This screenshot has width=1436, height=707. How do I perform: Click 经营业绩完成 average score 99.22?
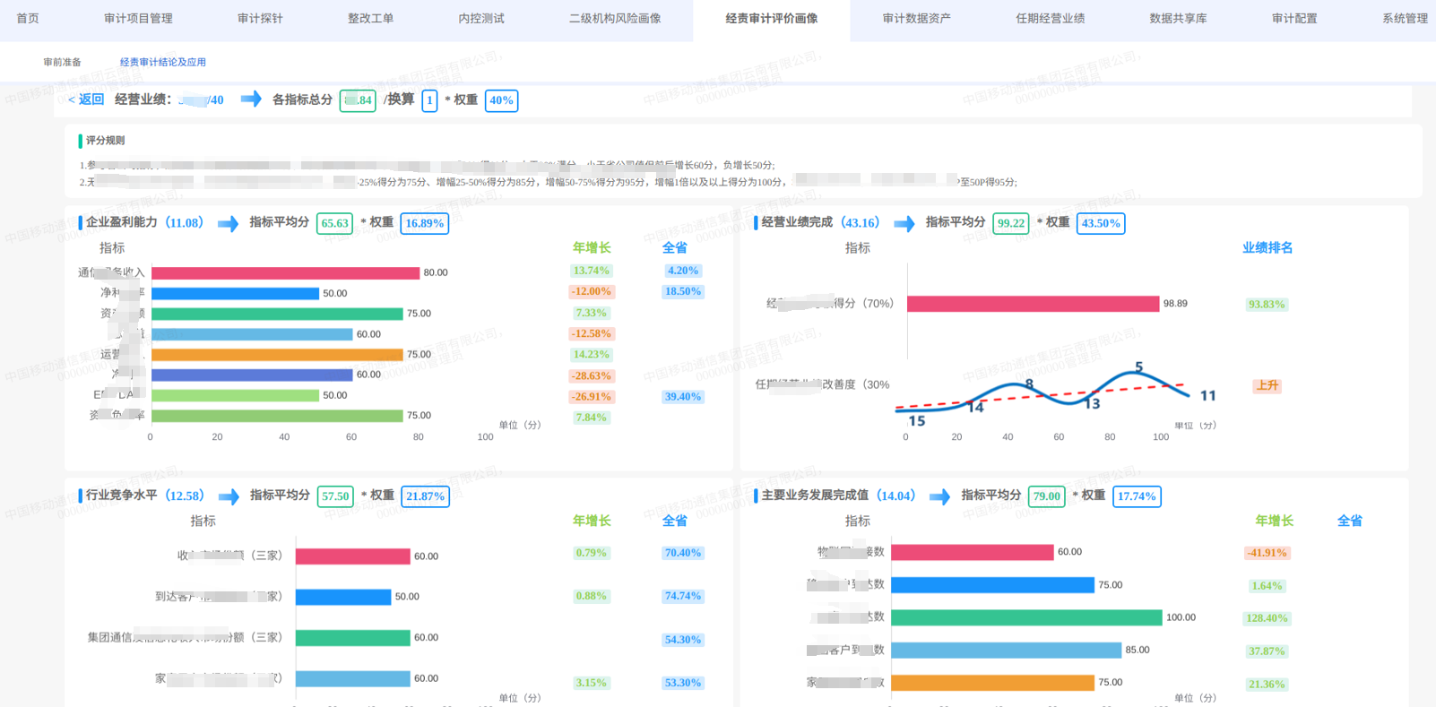pyautogui.click(x=1010, y=223)
